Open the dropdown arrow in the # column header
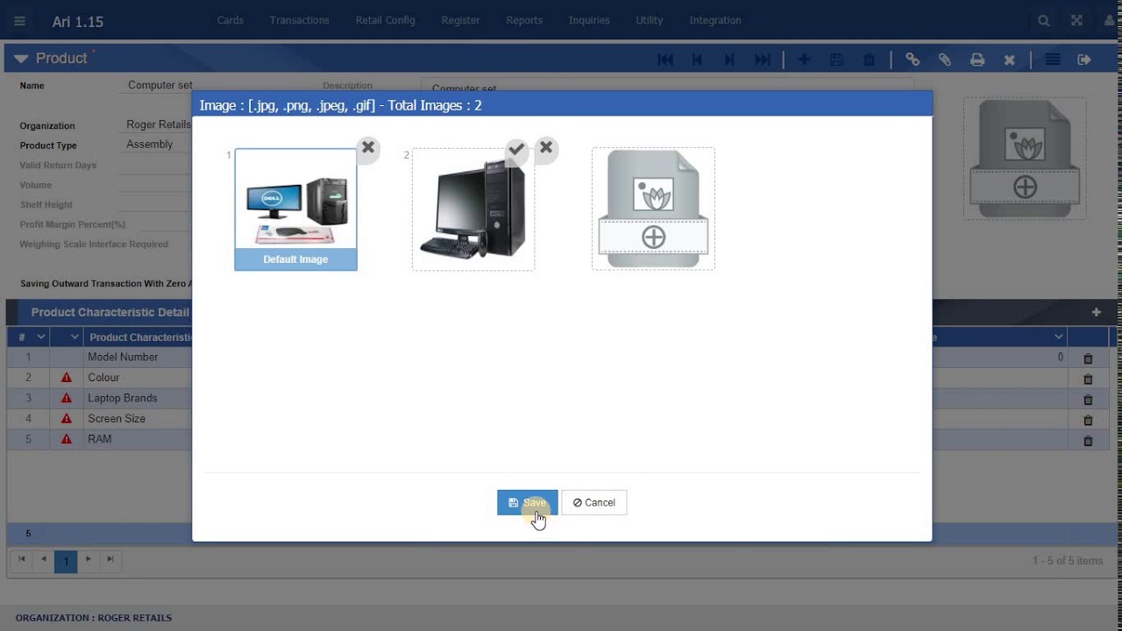This screenshot has width=1122, height=631. point(41,337)
